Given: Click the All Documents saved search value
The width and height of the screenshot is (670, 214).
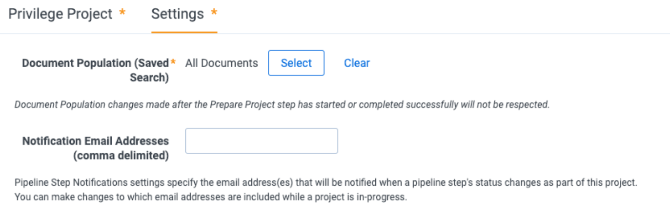Looking at the screenshot, I should 222,63.
